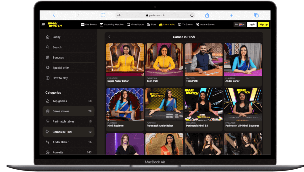Screen dimensions: 304x172
Task: Click the Super Andar Bahar title text
Action: [118, 81]
